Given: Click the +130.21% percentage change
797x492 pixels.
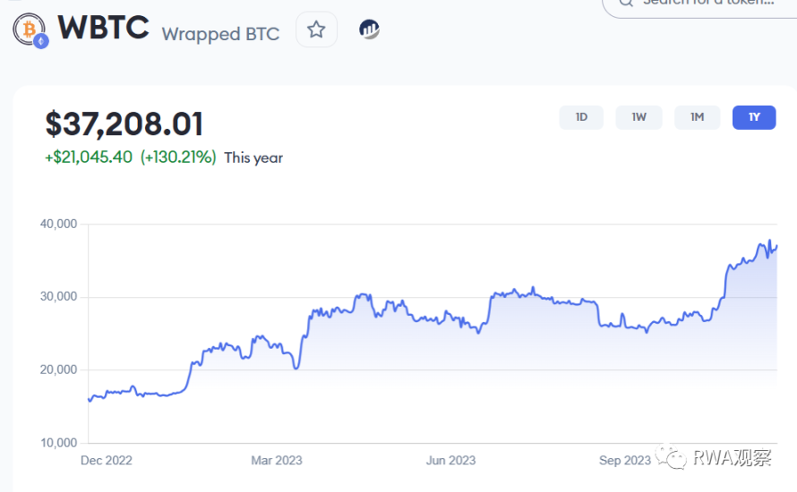Looking at the screenshot, I should pos(178,157).
